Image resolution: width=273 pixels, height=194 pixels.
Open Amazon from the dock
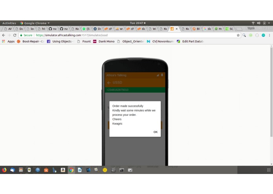point(63,170)
